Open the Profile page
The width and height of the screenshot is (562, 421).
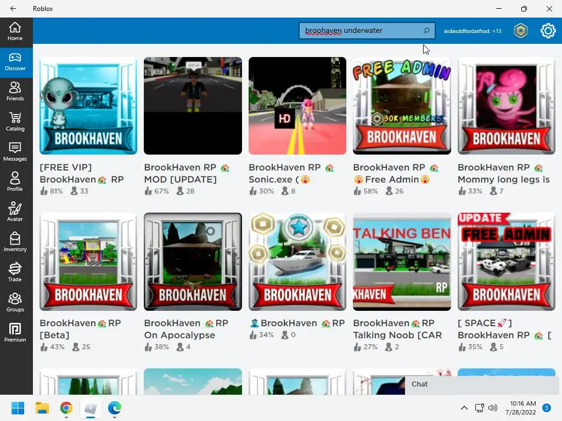pos(15,182)
